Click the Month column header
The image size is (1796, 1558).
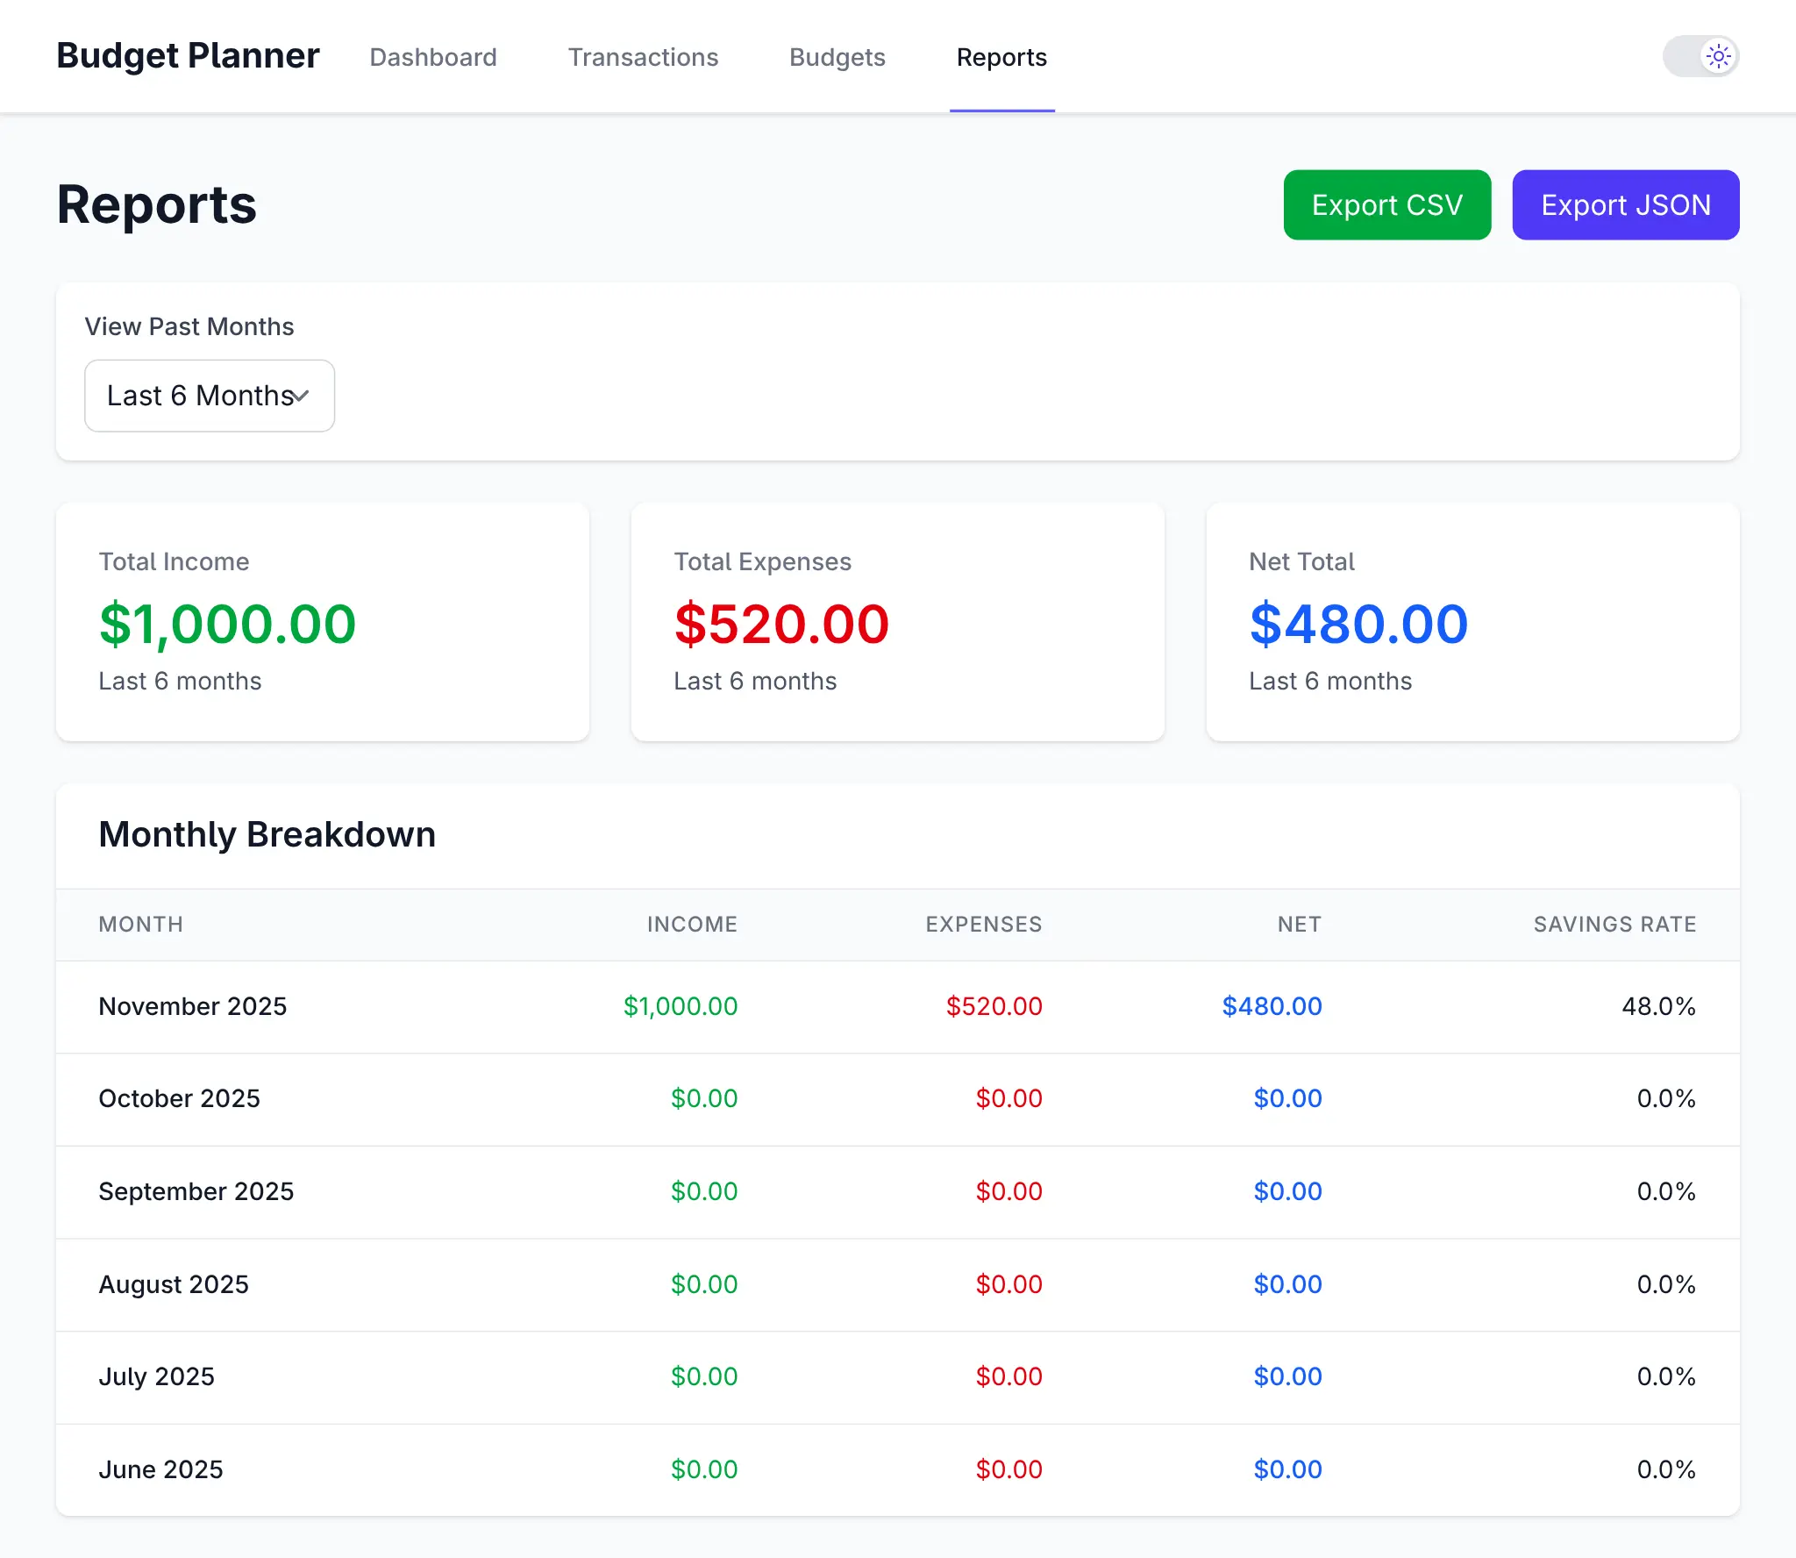pyautogui.click(x=140, y=924)
